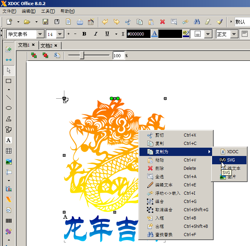Viewport: 250px width, 246px height.
Task: Click the Open folder icon
Action: point(27,22)
